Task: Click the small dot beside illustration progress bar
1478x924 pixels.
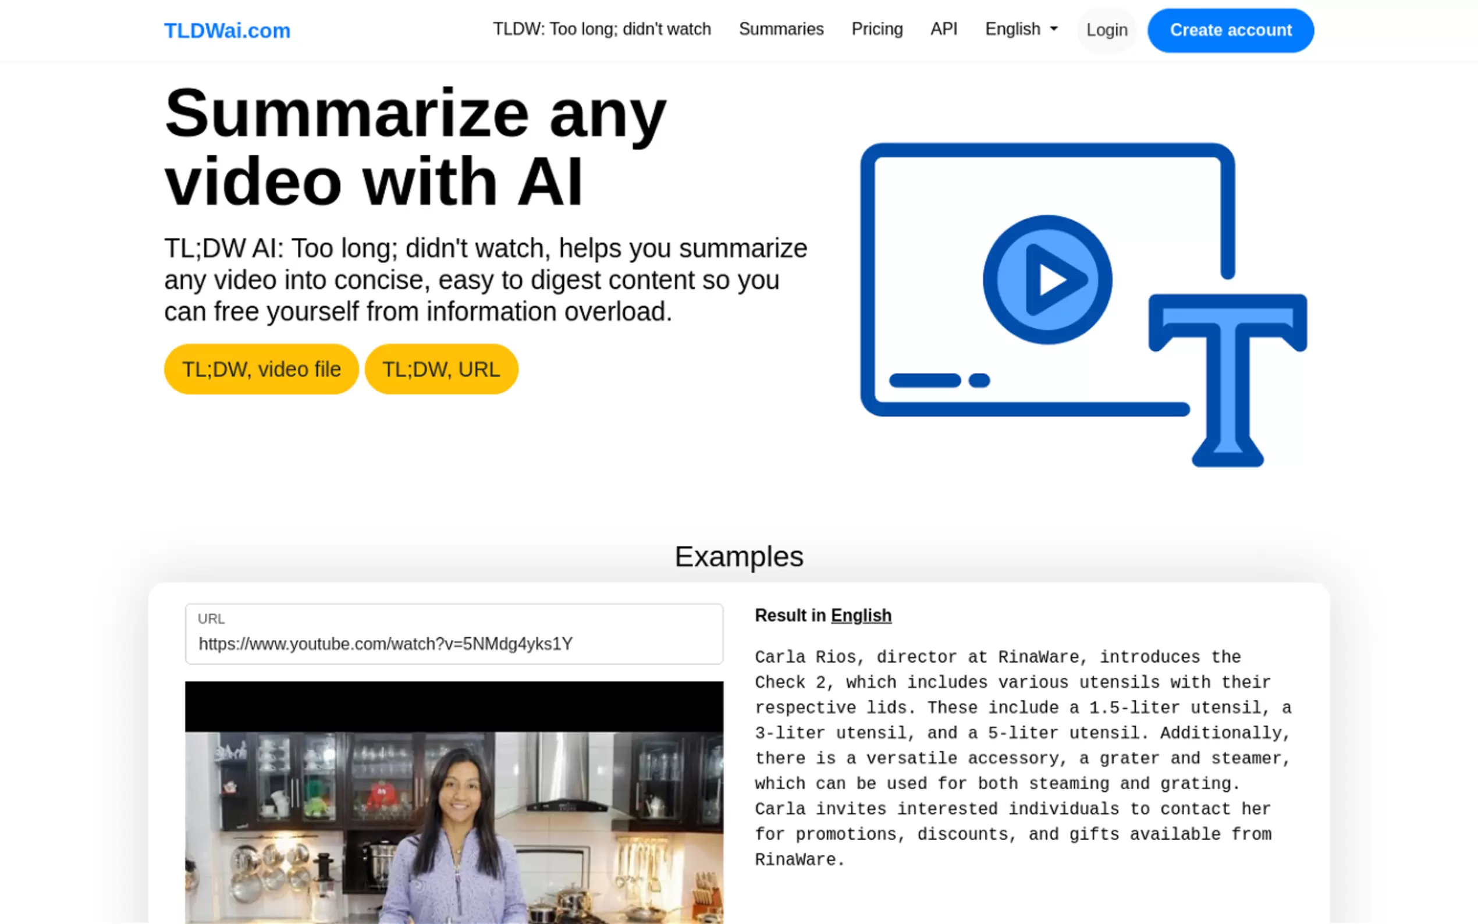Action: (x=979, y=381)
